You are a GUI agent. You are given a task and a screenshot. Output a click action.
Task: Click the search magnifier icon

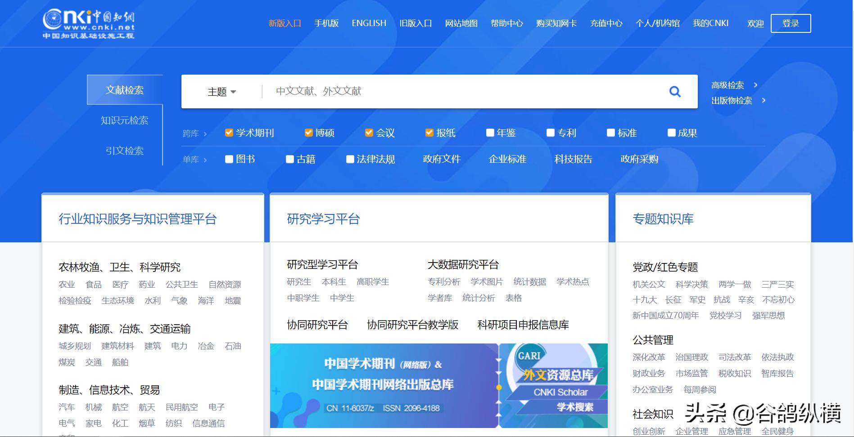[x=674, y=91]
